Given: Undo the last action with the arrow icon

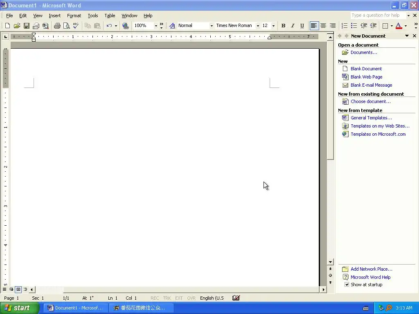Looking at the screenshot, I should [109, 26].
